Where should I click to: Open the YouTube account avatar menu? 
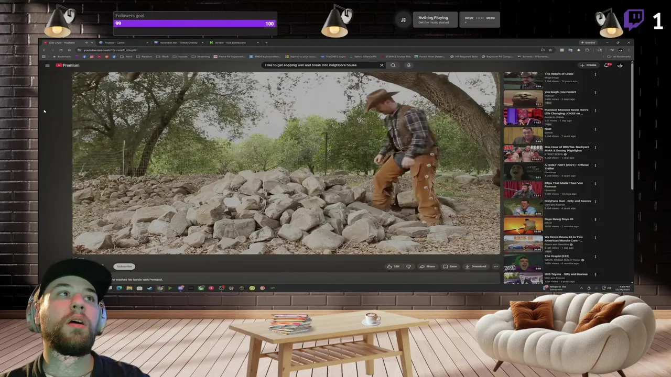tap(620, 65)
